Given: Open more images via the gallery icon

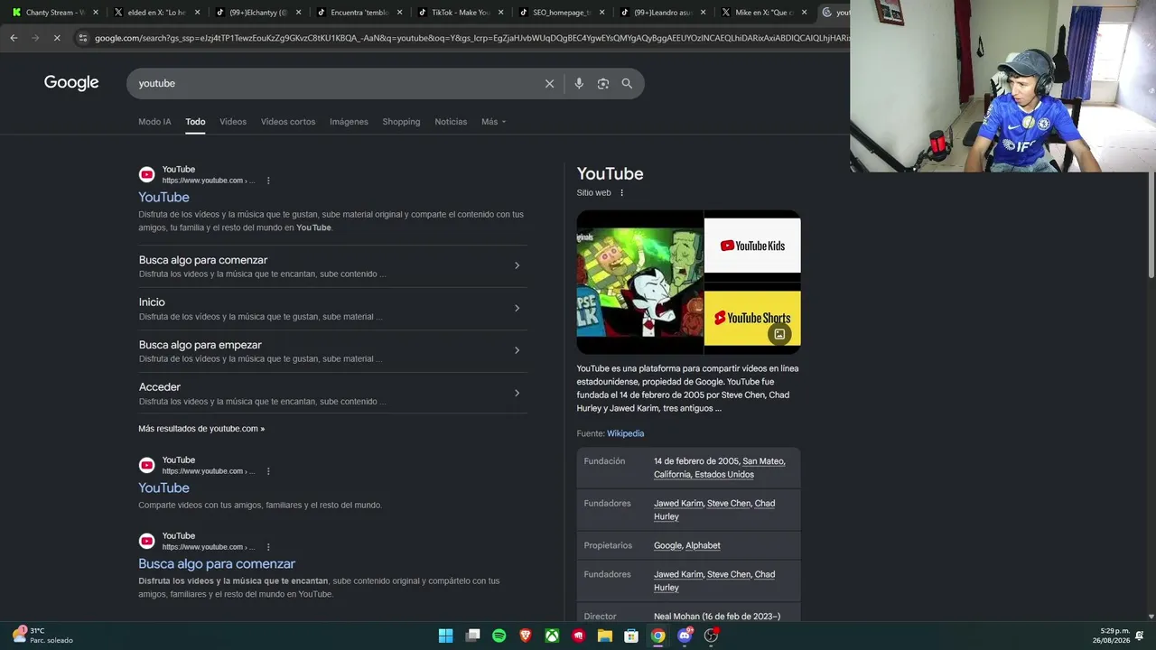Looking at the screenshot, I should click(779, 334).
